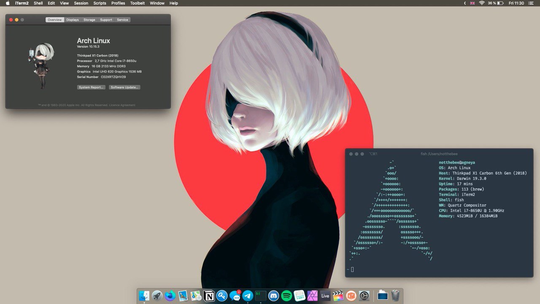This screenshot has height=304, width=540.
Task: Click the British flag input source icon
Action: click(x=472, y=3)
